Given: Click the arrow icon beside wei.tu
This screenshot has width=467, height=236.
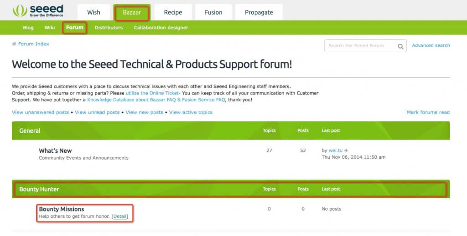Looking at the screenshot, I should click(346, 151).
